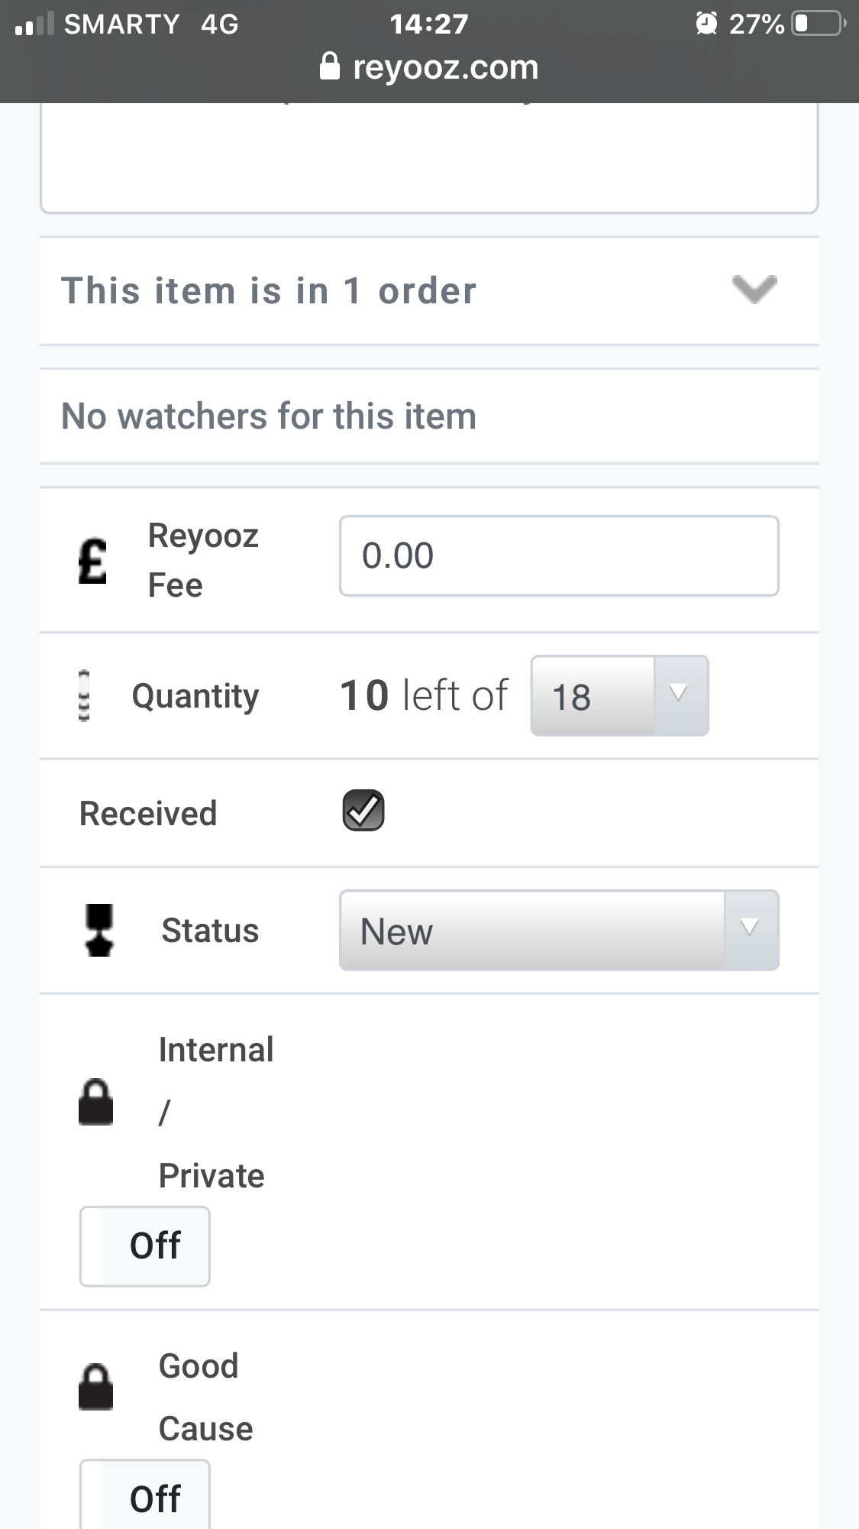Image resolution: width=859 pixels, height=1529 pixels.
Task: Toggle the Good Cause switch
Action: [x=145, y=1495]
